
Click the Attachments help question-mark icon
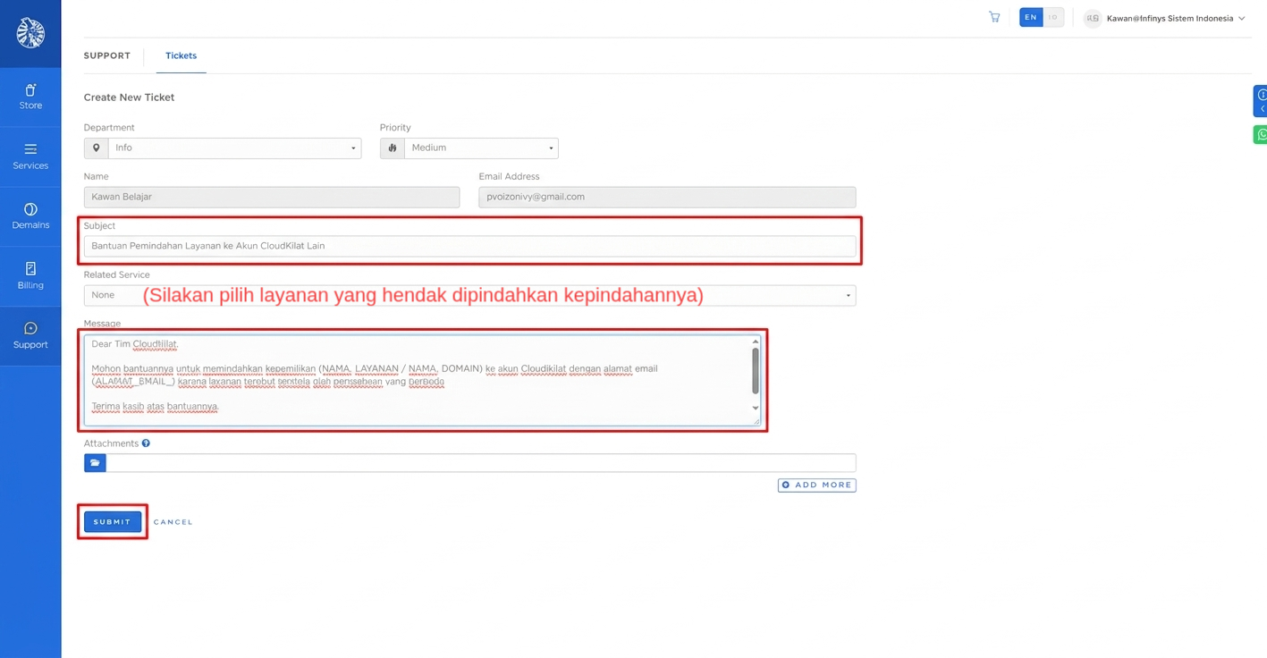(x=146, y=443)
